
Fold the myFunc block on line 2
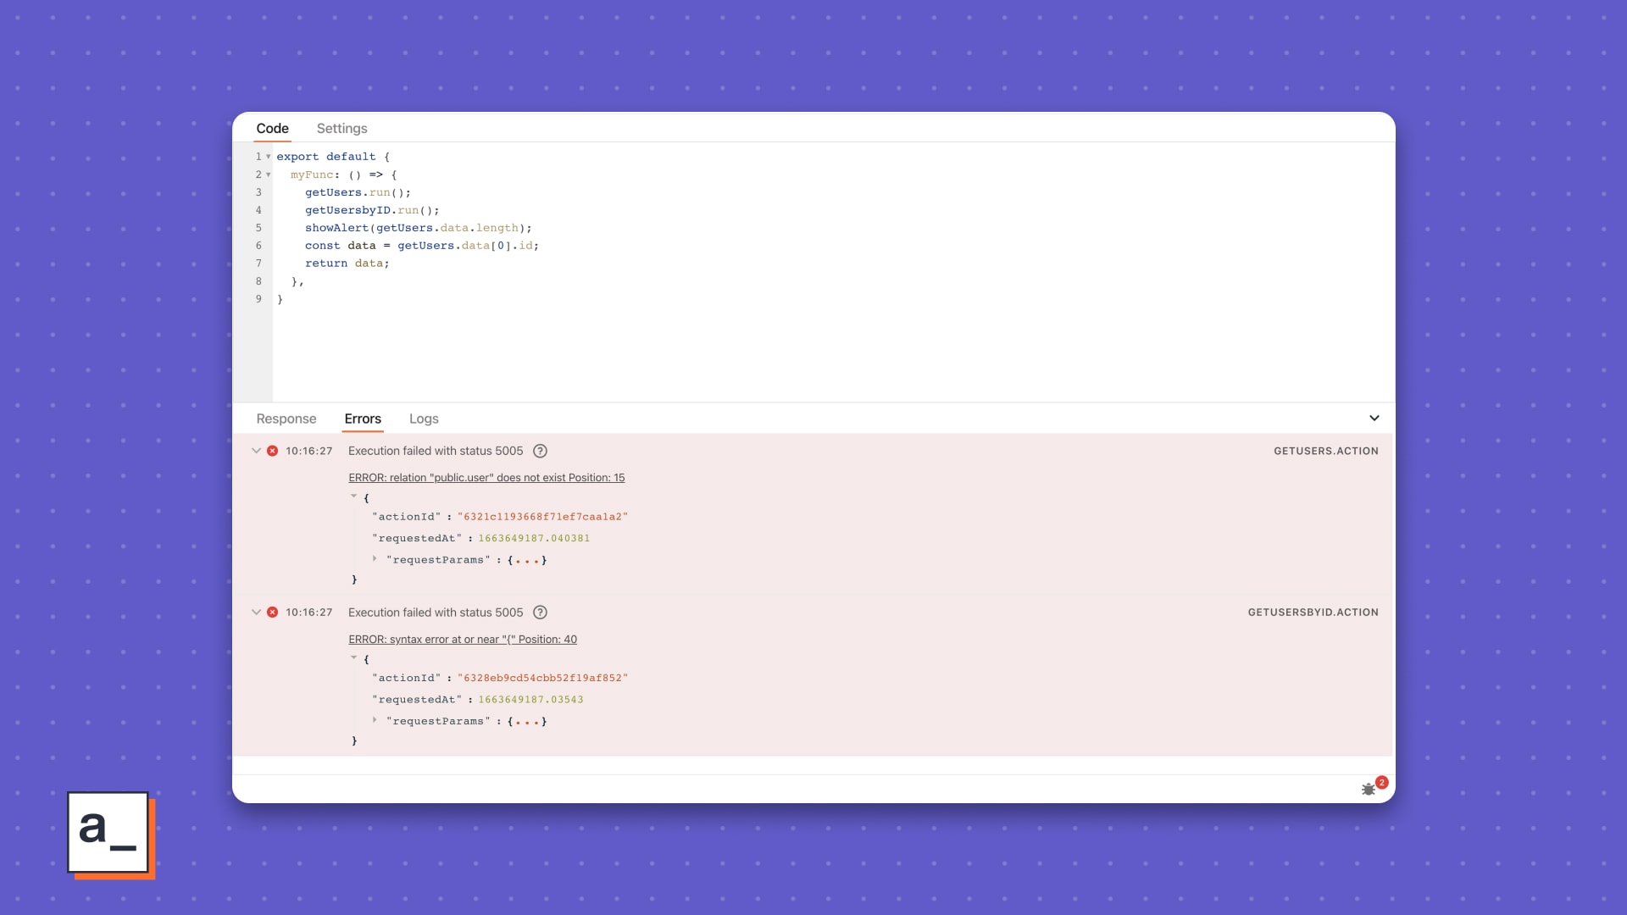coord(269,175)
